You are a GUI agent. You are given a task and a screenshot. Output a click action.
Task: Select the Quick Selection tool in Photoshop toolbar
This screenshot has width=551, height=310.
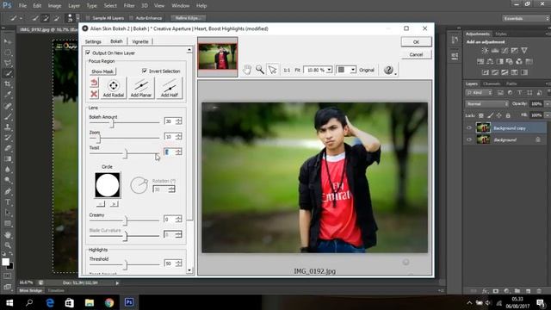(x=8, y=73)
